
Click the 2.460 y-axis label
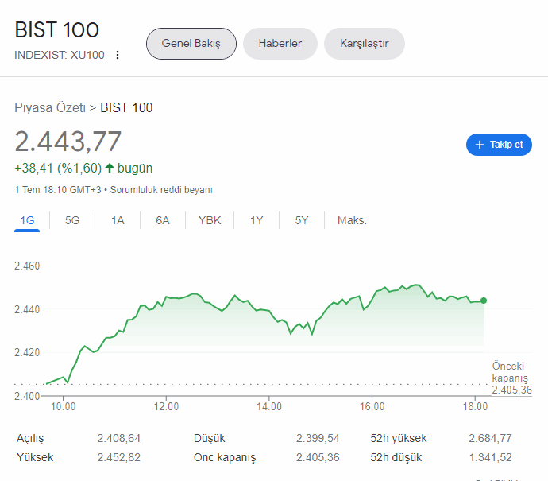27,266
